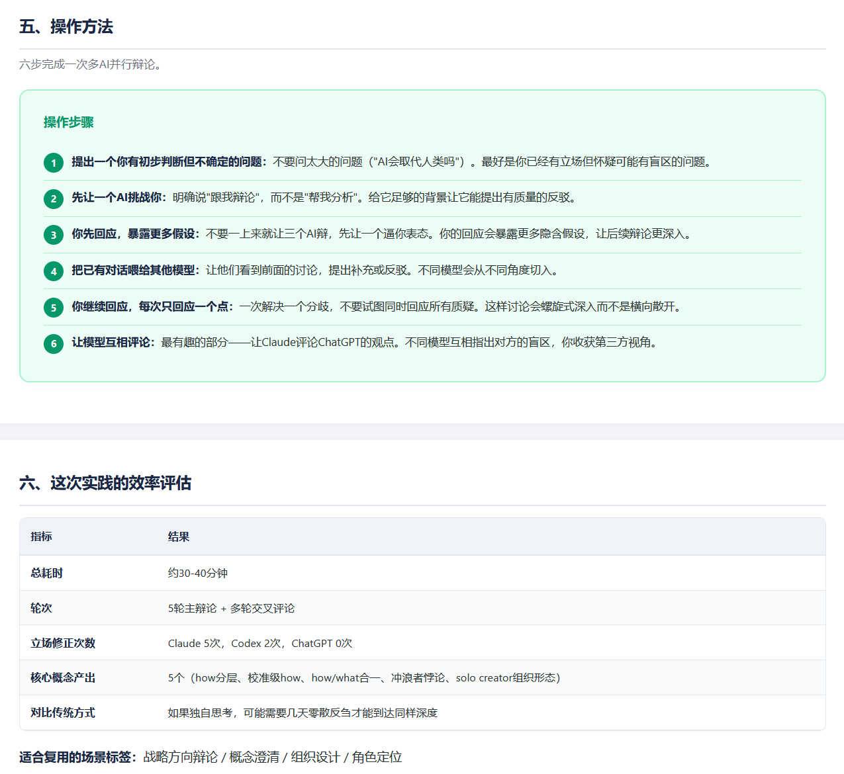Click the 立场修正次数 row label
Viewport: 844px width, 774px height.
tap(63, 643)
